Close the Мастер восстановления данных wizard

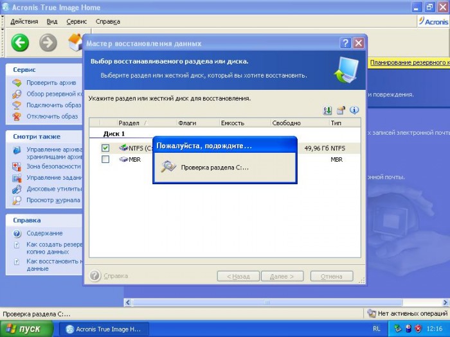click(359, 43)
